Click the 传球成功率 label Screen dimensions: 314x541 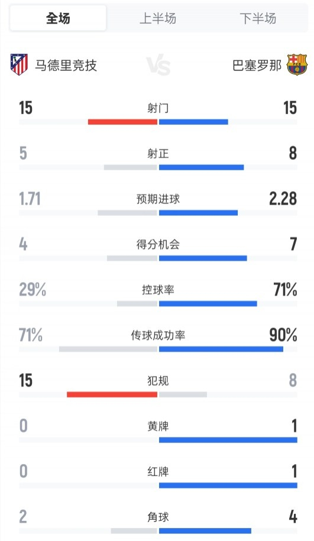[158, 335]
